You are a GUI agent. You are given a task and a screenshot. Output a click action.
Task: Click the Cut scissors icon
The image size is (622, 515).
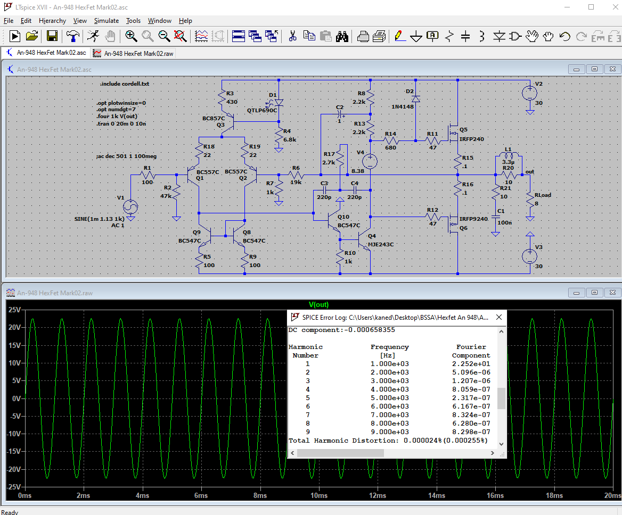coord(292,36)
